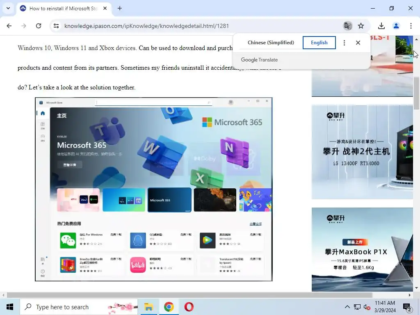Open the Chrome downloads icon

(381, 26)
